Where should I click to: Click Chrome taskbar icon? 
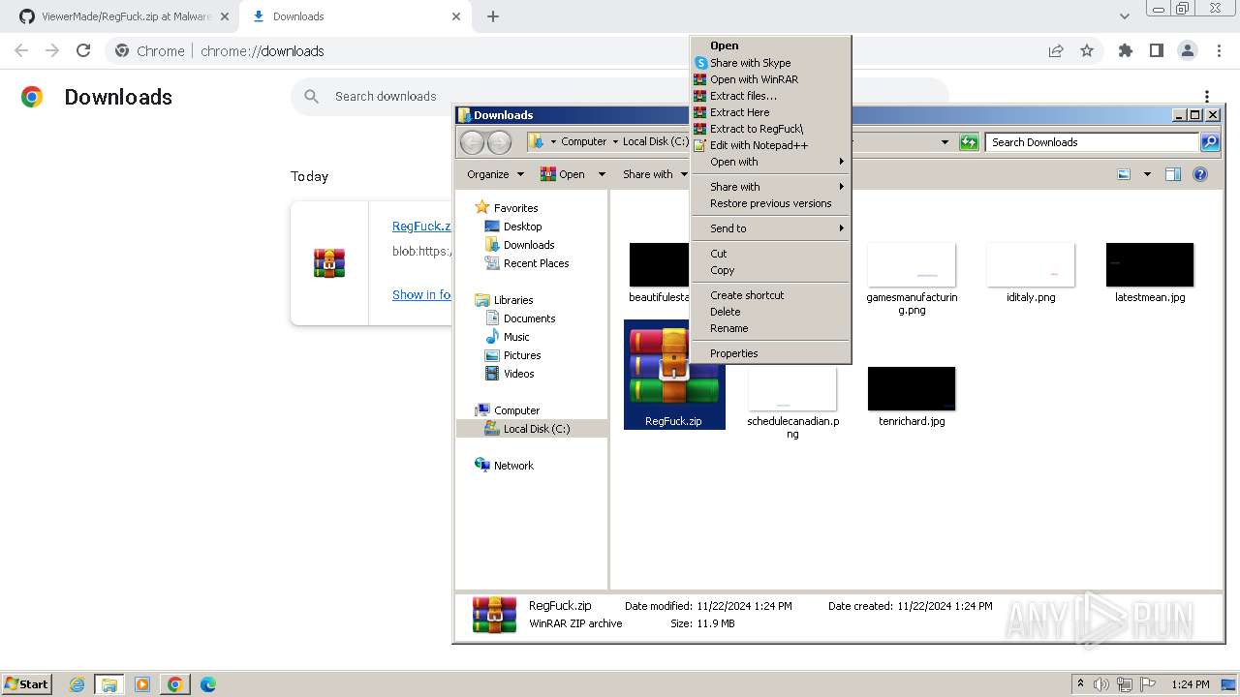(x=175, y=684)
